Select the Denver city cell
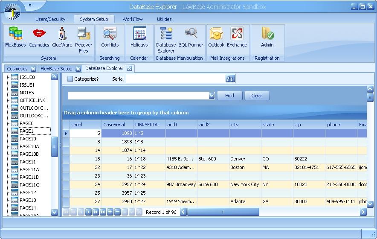The width and height of the screenshot is (377, 239). click(x=245, y=159)
